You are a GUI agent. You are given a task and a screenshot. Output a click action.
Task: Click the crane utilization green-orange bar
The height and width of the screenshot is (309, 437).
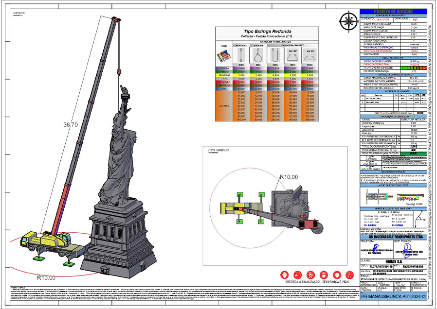point(414,68)
